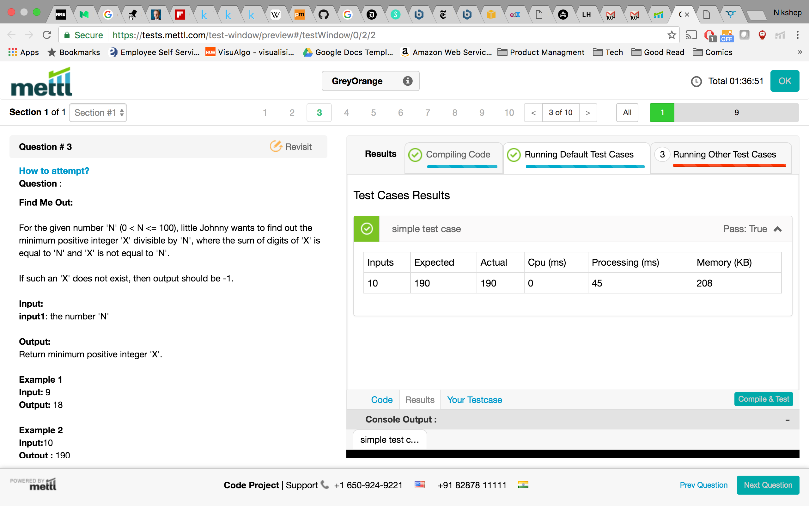Go to Prev Question

tap(703, 485)
